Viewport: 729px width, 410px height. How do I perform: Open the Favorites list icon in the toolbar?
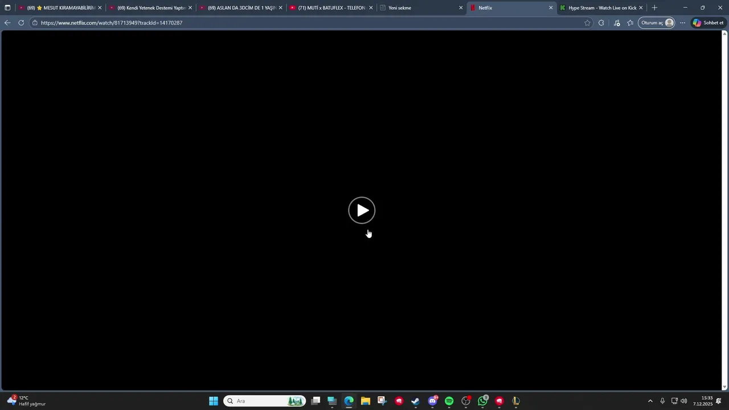point(630,23)
